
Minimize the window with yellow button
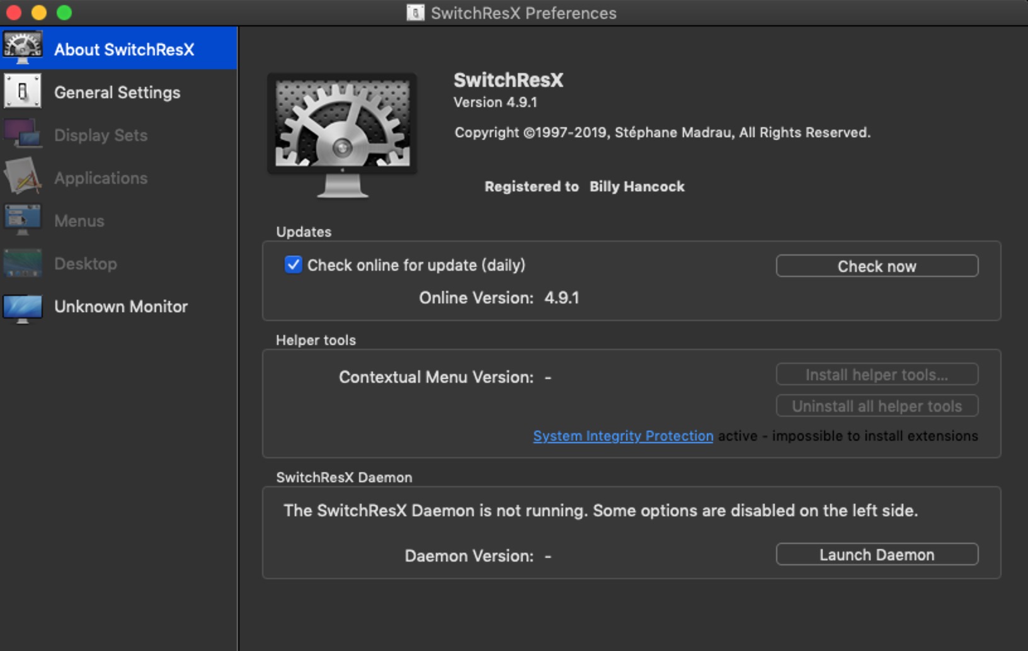(39, 13)
